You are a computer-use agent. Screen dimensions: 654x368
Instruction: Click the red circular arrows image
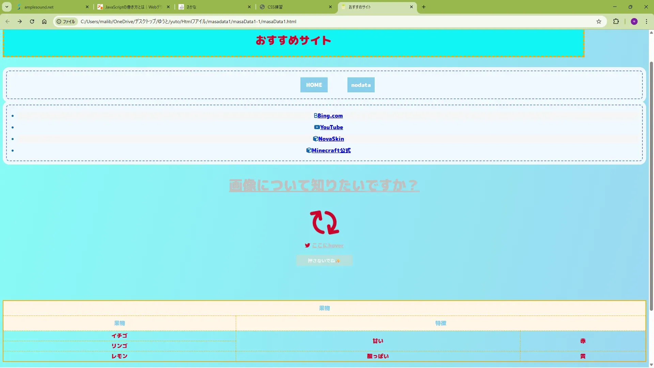324,223
